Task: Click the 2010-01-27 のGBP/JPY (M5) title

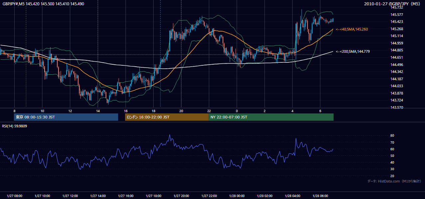Action: [x=393, y=4]
